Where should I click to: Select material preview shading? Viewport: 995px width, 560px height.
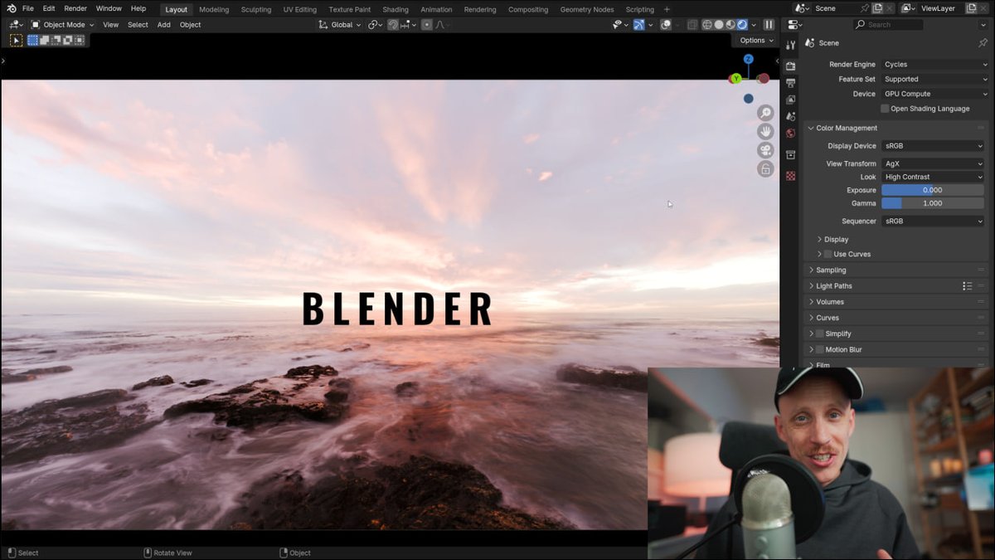[x=730, y=25]
